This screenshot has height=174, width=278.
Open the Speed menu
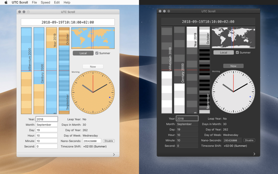[46, 2]
